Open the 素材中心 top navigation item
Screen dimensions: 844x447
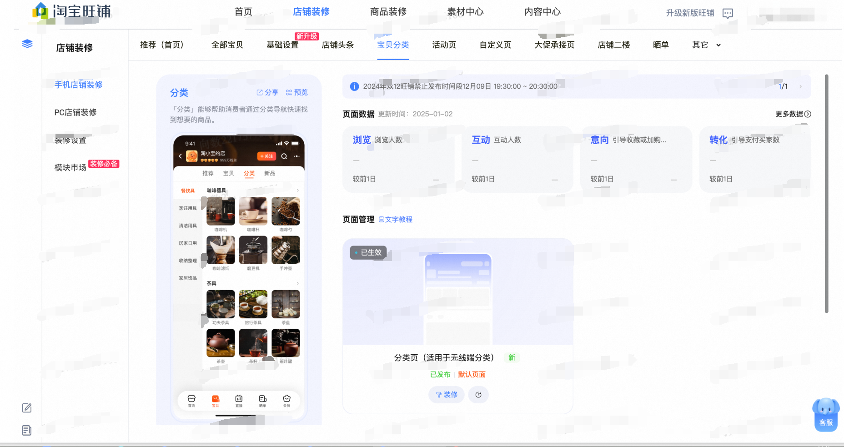[465, 12]
